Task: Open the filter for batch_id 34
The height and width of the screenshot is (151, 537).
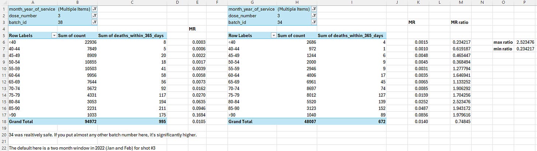Action: [x=314, y=22]
